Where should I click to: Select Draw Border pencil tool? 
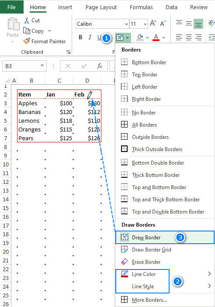164,237
